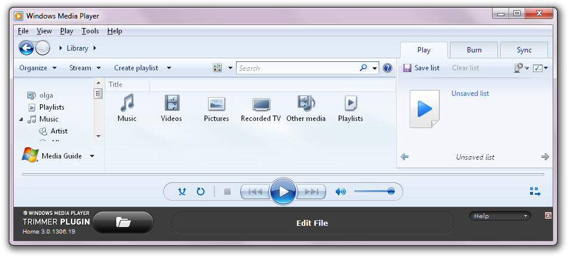Mute the volume speaker button
Viewport: 573px width, 258px height.
click(340, 191)
